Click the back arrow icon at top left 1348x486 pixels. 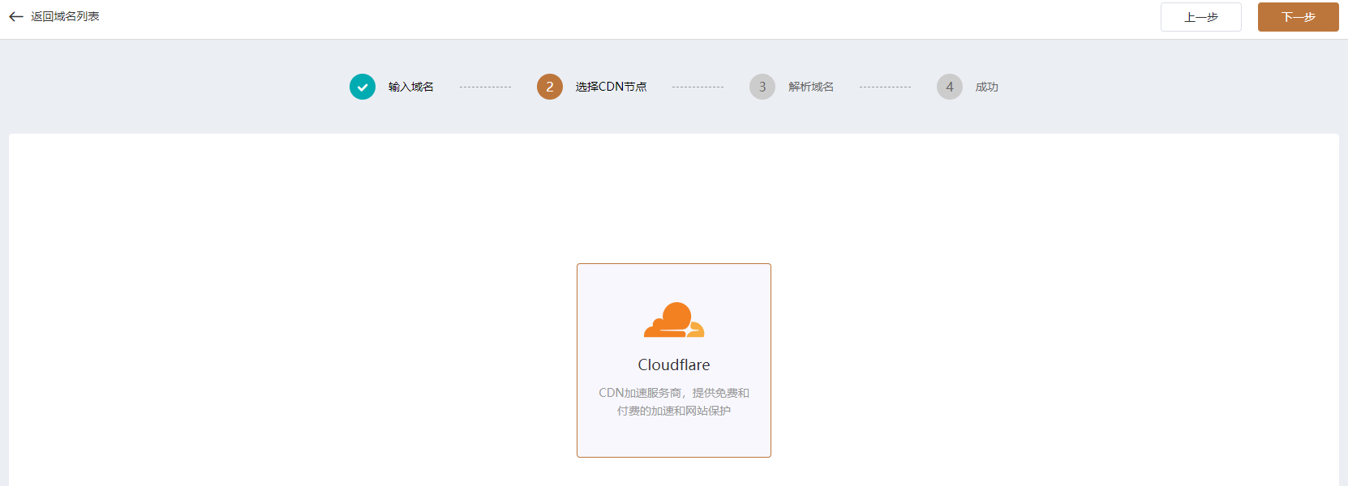(x=15, y=17)
